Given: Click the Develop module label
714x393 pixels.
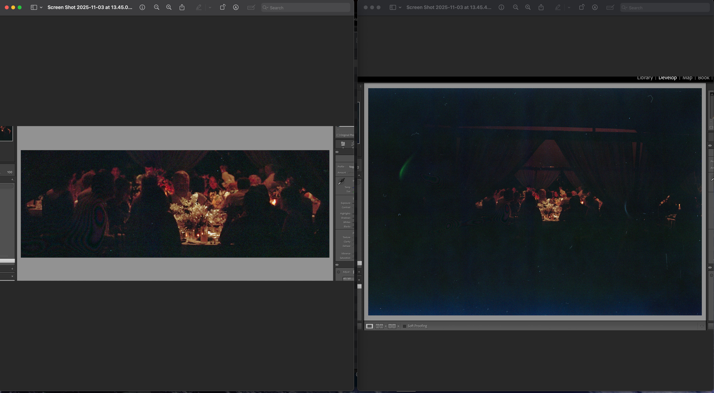Looking at the screenshot, I should click(668, 78).
